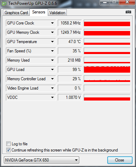Switch to the Graphics Card tab
The image size is (136, 167).
16,13
